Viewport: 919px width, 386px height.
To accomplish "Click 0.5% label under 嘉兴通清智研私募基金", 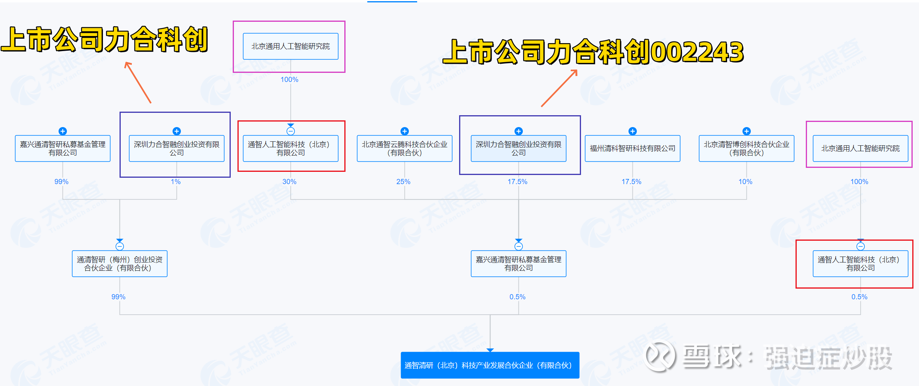I will click(x=517, y=297).
